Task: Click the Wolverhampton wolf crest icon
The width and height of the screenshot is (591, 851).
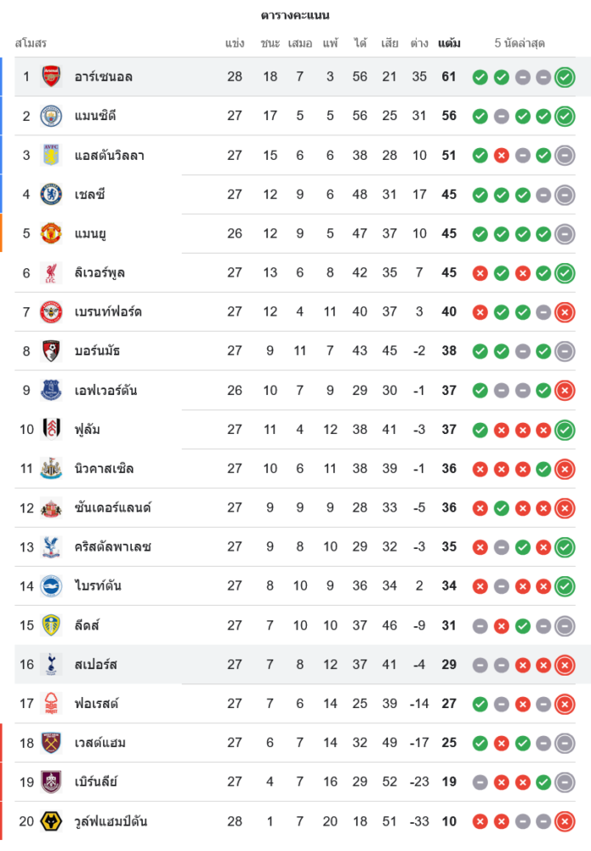Action: pyautogui.click(x=51, y=820)
